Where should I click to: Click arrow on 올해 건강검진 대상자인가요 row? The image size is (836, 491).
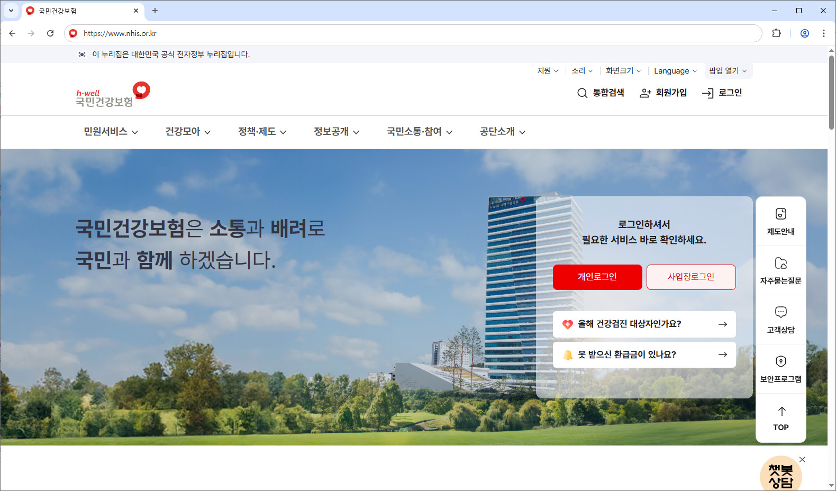[x=723, y=324]
